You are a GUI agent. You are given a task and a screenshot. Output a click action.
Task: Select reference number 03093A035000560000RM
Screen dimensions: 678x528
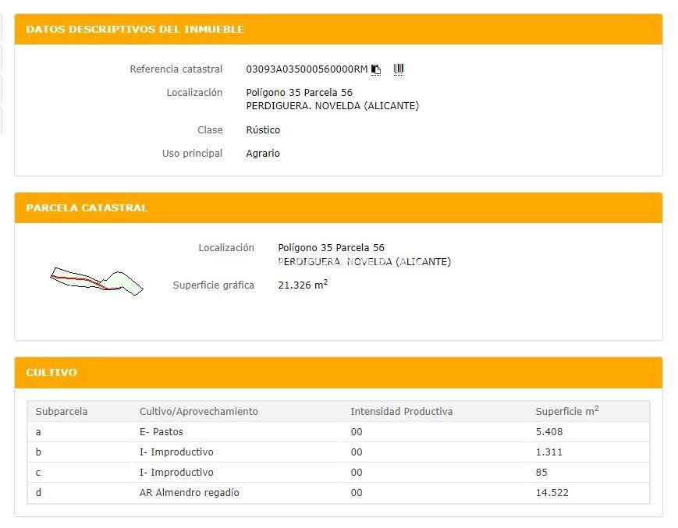coord(307,69)
